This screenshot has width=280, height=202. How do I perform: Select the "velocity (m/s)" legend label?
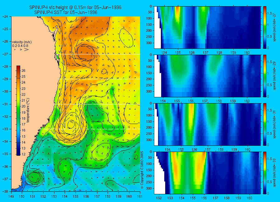tap(22, 42)
